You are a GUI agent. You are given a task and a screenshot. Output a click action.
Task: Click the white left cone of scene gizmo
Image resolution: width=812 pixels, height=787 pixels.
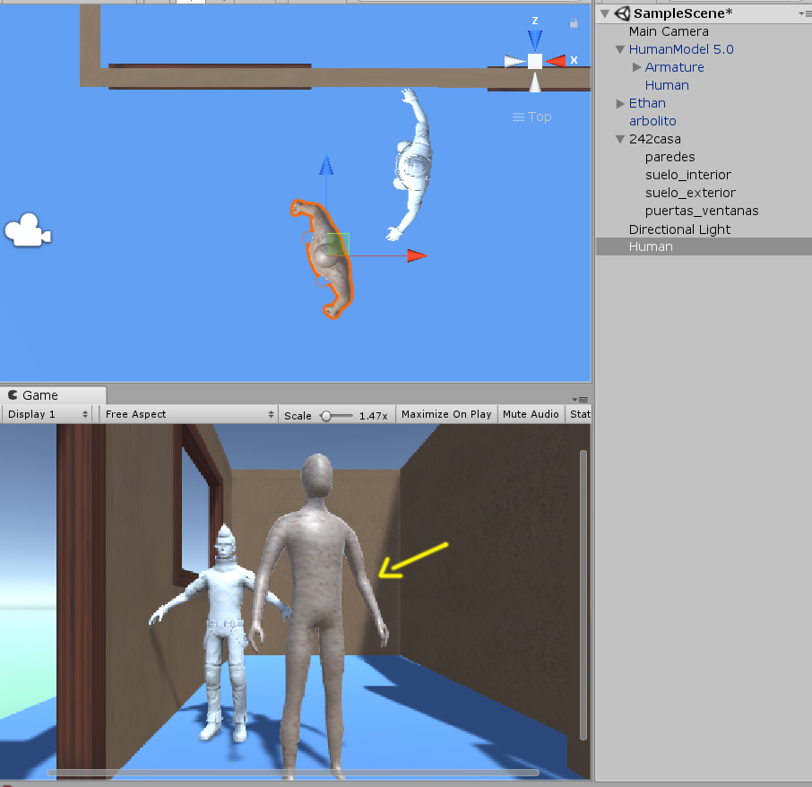click(514, 62)
